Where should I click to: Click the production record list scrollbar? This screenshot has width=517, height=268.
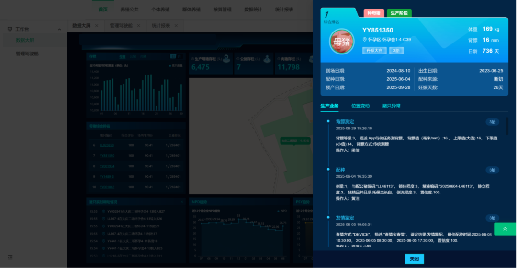[507, 126]
